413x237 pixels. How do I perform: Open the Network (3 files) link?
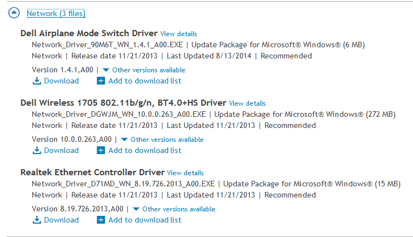pyautogui.click(x=56, y=13)
